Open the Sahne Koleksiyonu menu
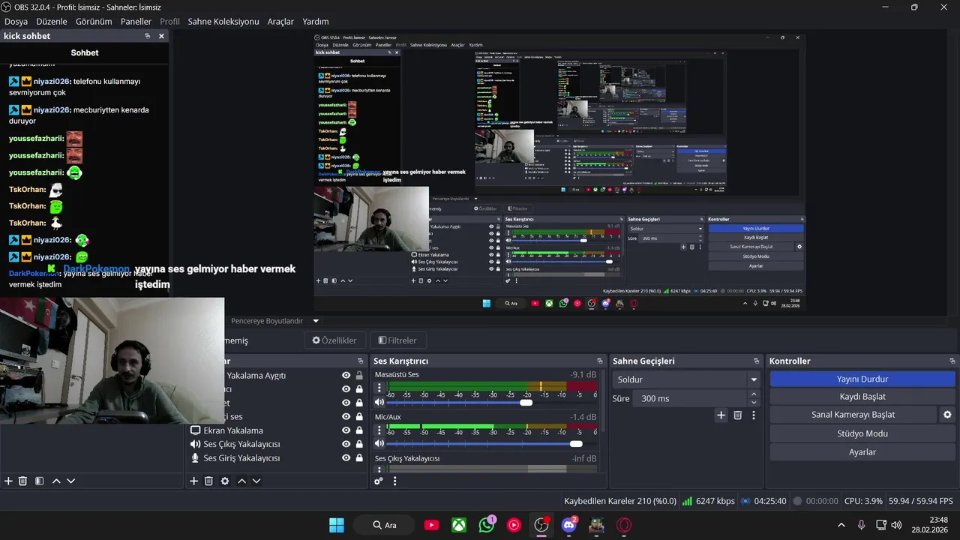 pyautogui.click(x=223, y=22)
